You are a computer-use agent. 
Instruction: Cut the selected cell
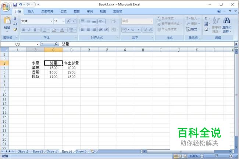pos(15,19)
